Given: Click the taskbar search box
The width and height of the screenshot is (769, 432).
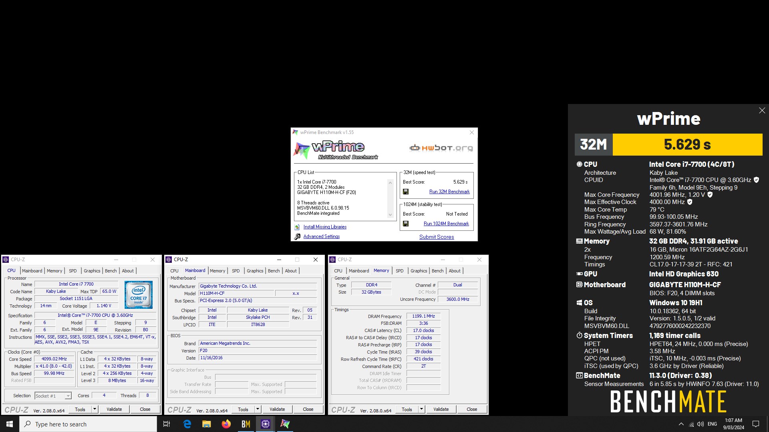Looking at the screenshot, I should click(x=88, y=424).
